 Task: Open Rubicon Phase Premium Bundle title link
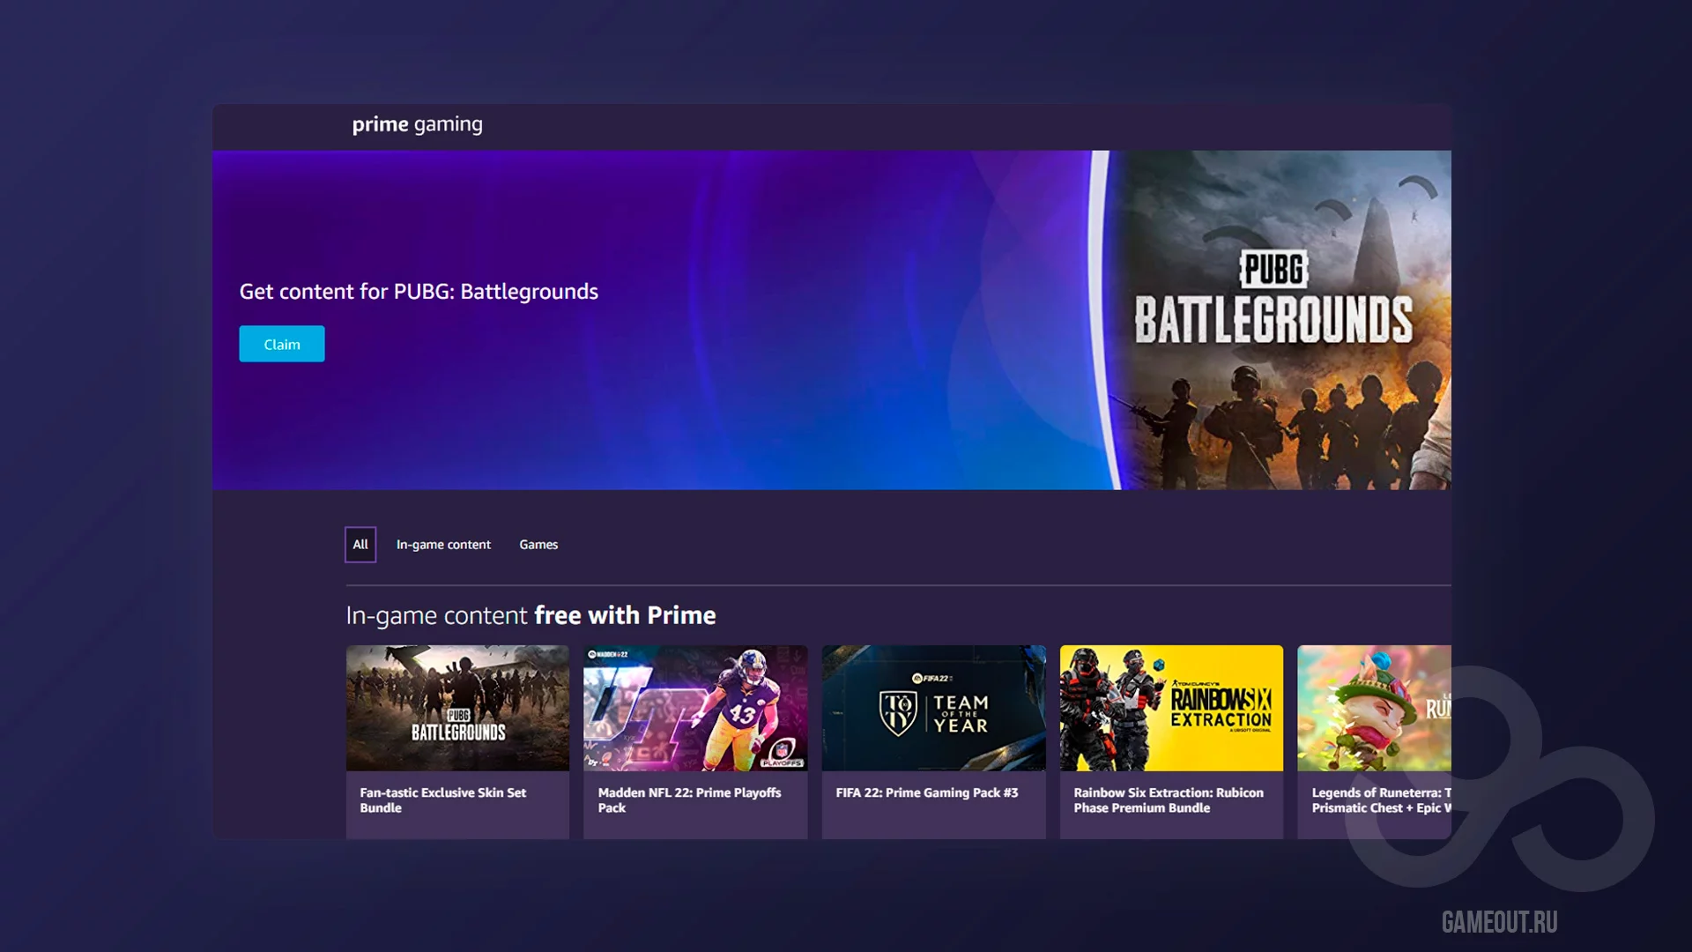pyautogui.click(x=1168, y=800)
